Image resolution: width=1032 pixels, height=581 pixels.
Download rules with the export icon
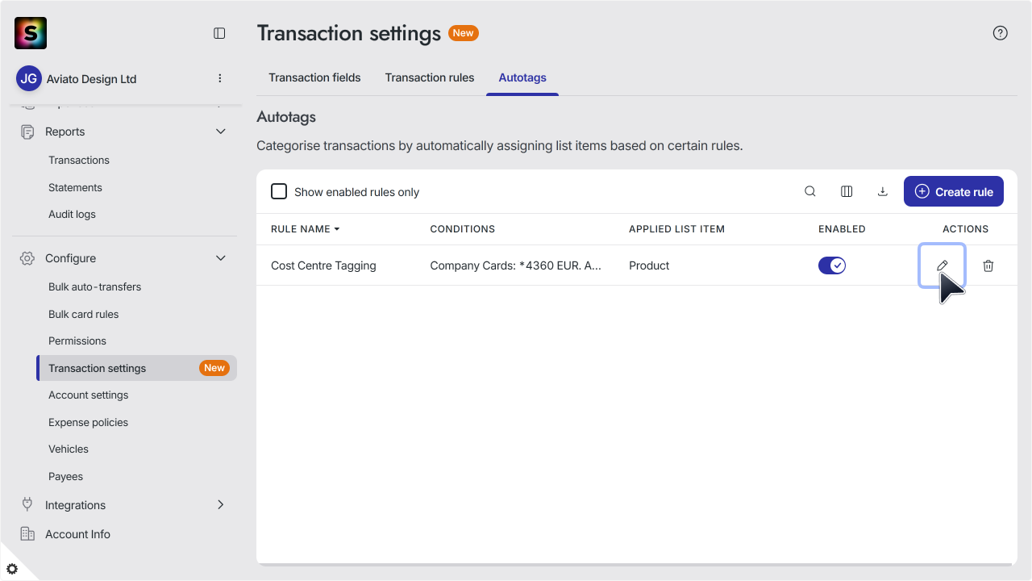pos(883,191)
